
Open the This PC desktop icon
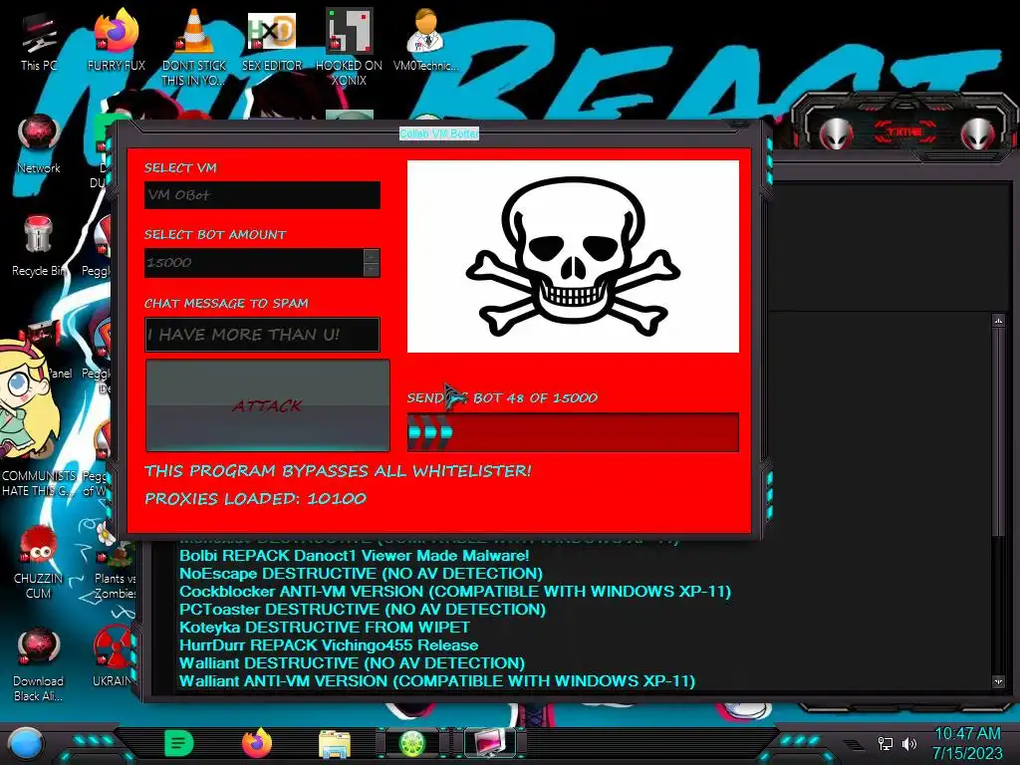[39, 40]
